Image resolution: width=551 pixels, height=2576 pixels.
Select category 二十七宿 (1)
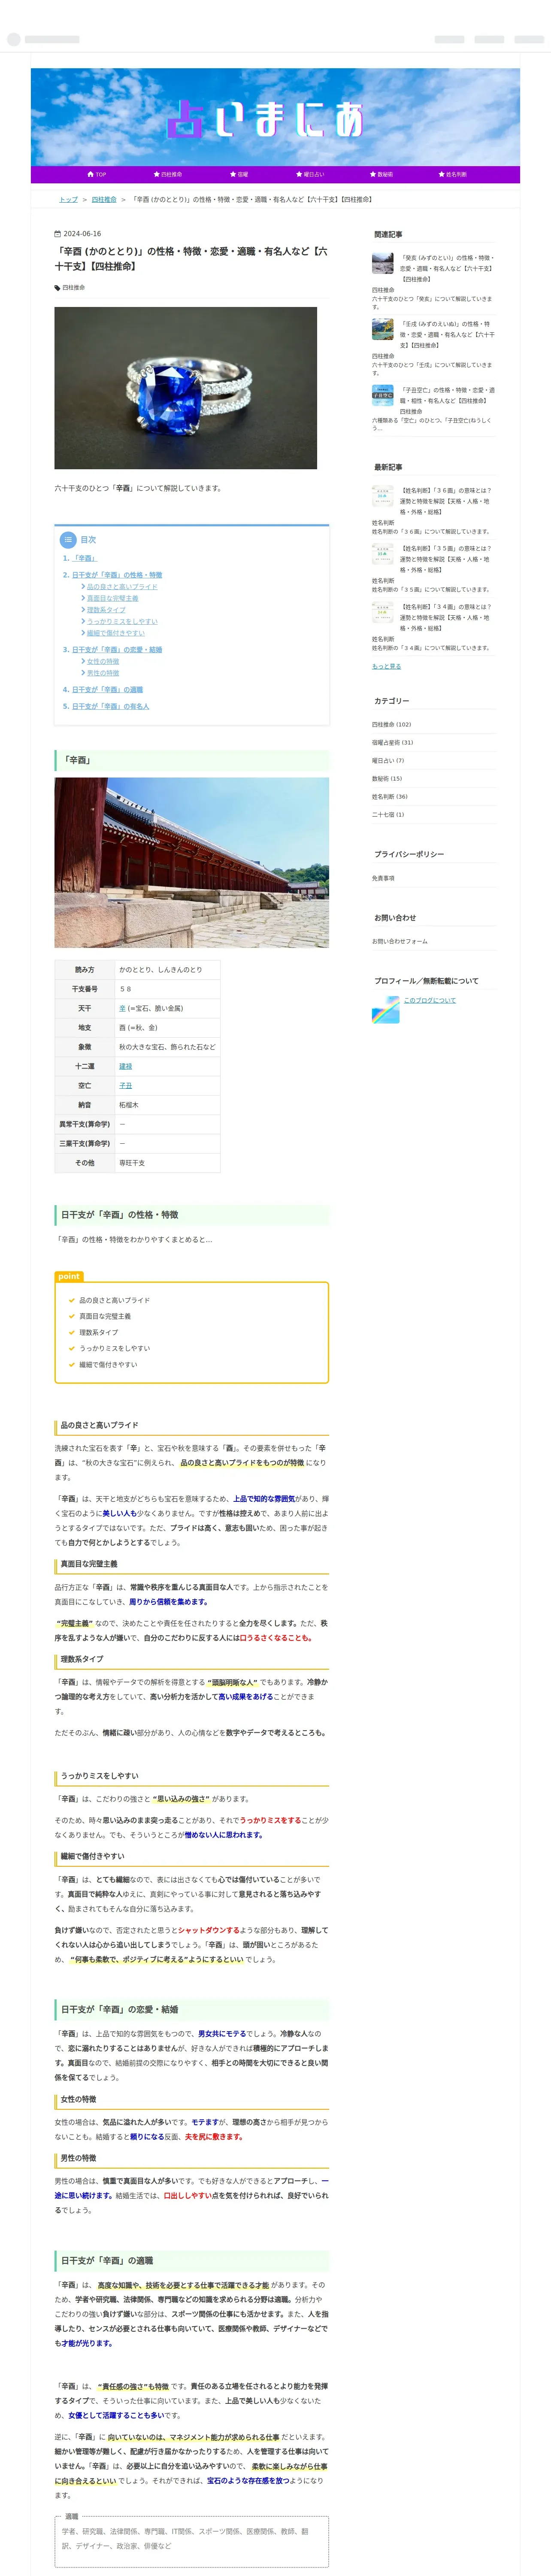pos(388,815)
